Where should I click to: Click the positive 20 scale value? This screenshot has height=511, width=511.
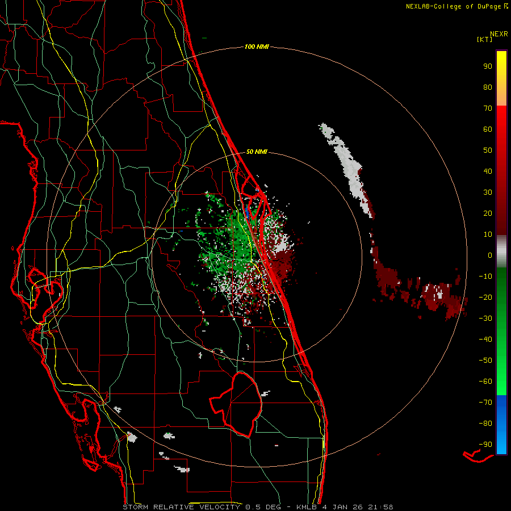488,213
